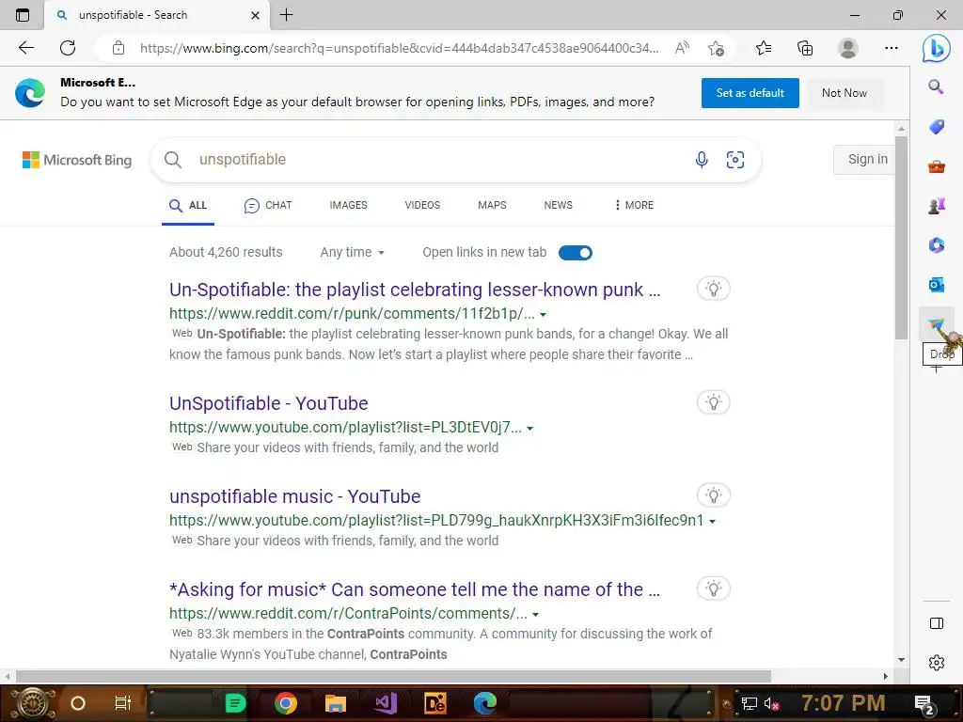The width and height of the screenshot is (963, 722).
Task: Open the unspotifiable music - YouTube link
Action: click(294, 496)
